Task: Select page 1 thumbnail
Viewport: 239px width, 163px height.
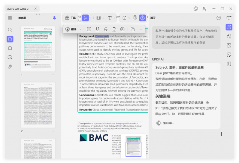Action: (38, 48)
